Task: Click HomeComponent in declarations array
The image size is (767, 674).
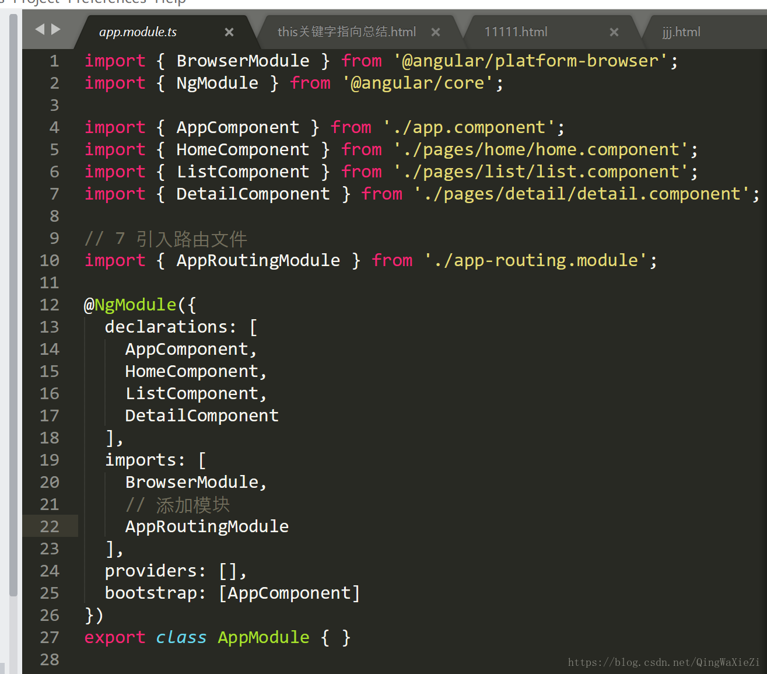Action: pos(192,371)
